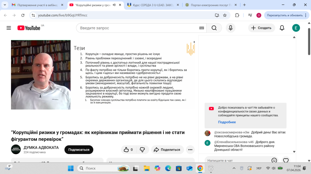This screenshot has width=311, height=174.
Task: Open YouTube notifications bell
Action: click(282, 28)
